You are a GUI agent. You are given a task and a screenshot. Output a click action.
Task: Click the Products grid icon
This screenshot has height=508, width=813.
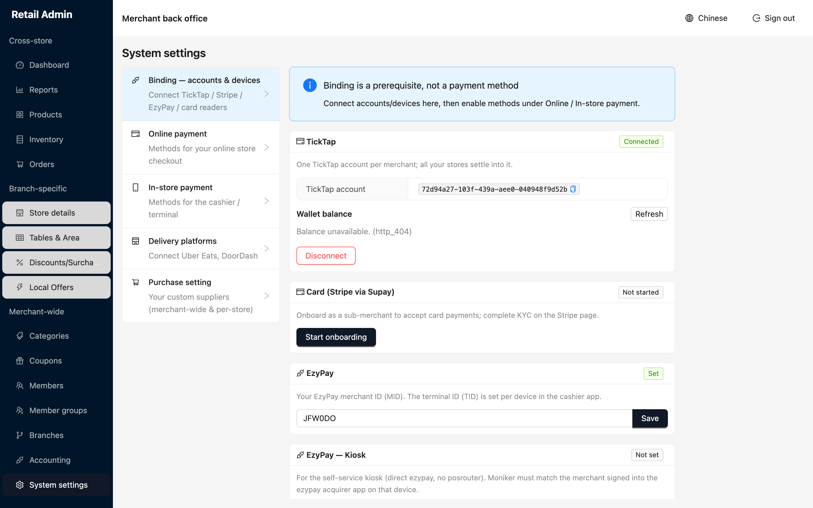coord(20,115)
